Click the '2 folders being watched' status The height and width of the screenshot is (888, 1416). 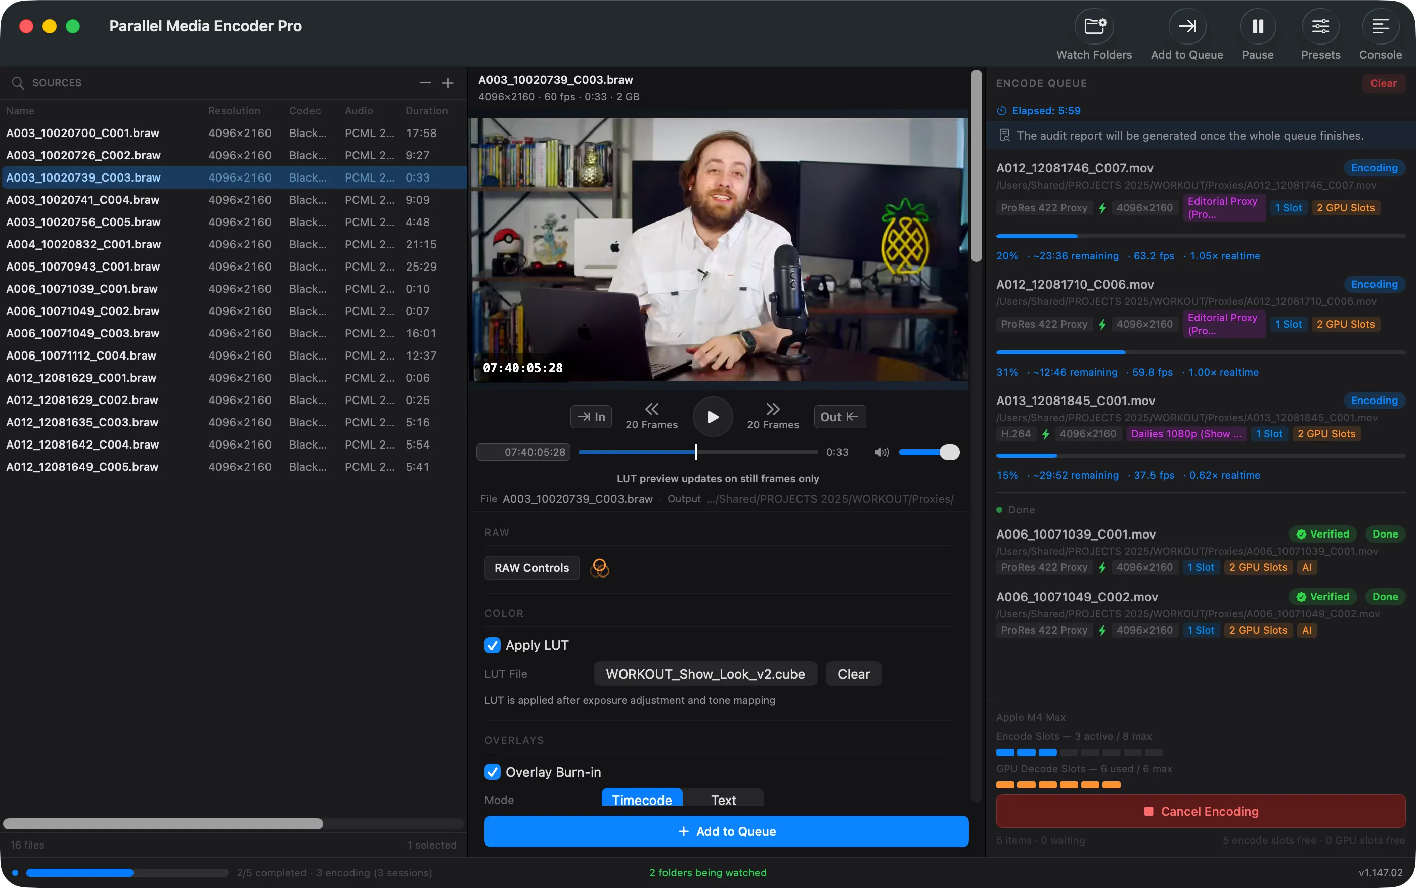point(707,872)
